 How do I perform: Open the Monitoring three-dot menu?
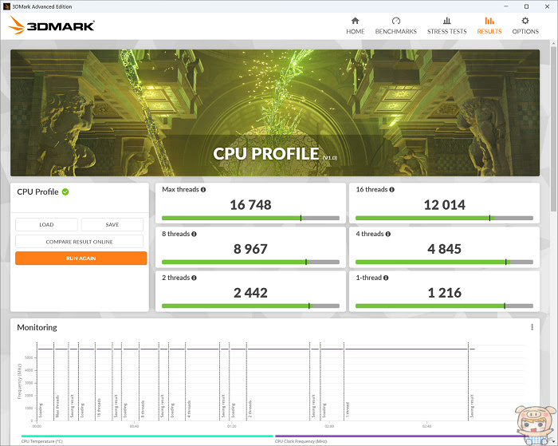point(532,327)
